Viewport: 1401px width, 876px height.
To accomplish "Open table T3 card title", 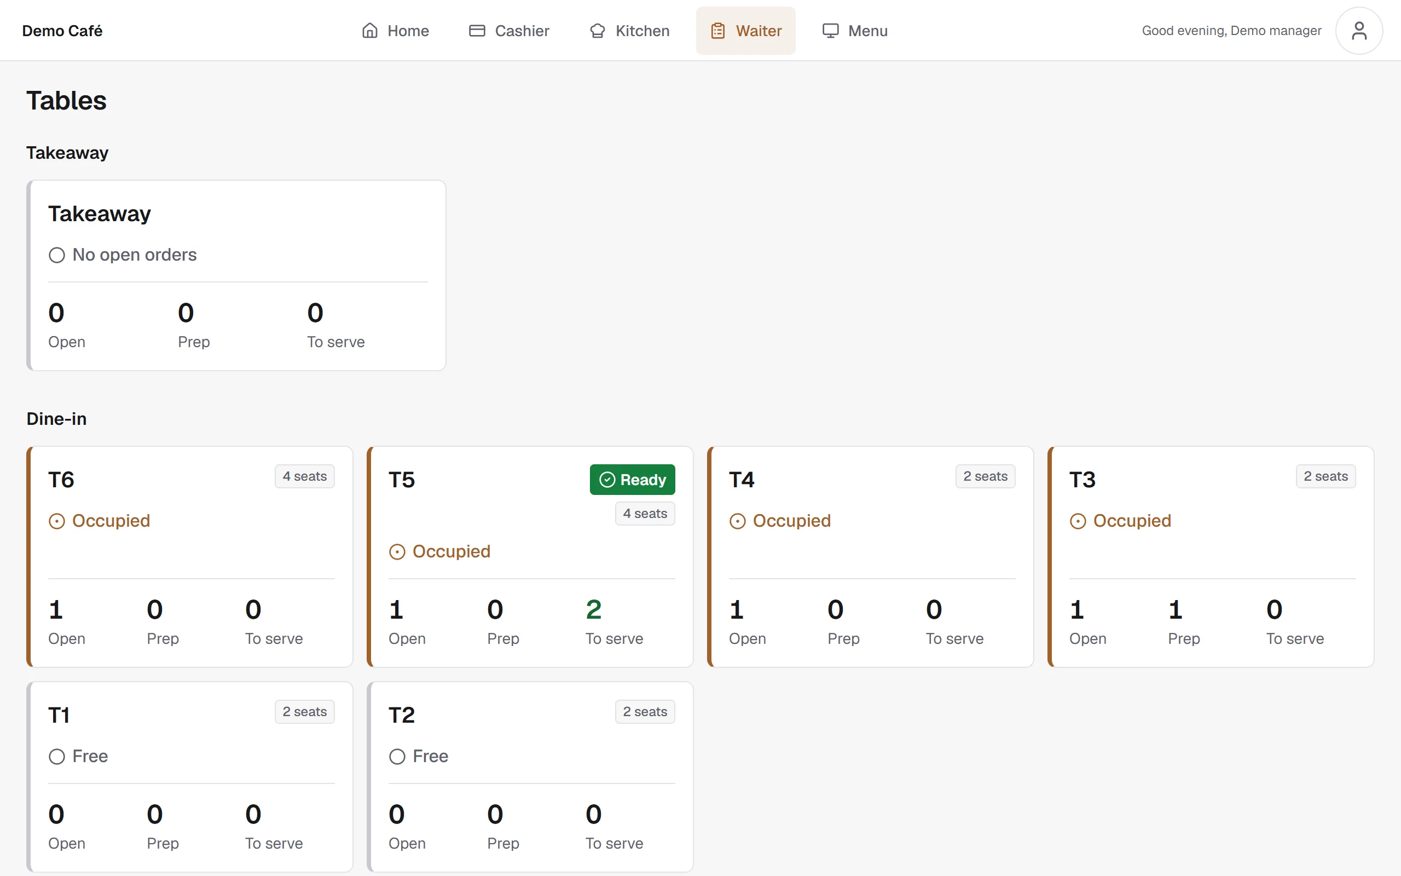I will pyautogui.click(x=1082, y=480).
